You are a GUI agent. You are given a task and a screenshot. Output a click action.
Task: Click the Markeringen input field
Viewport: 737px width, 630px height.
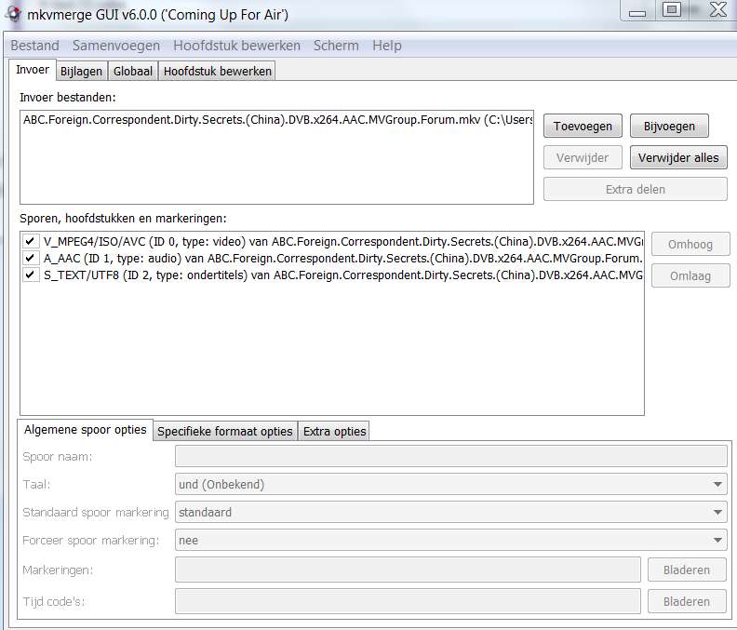[408, 570]
